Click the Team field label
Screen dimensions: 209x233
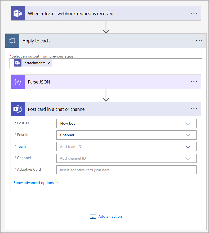point(21,146)
